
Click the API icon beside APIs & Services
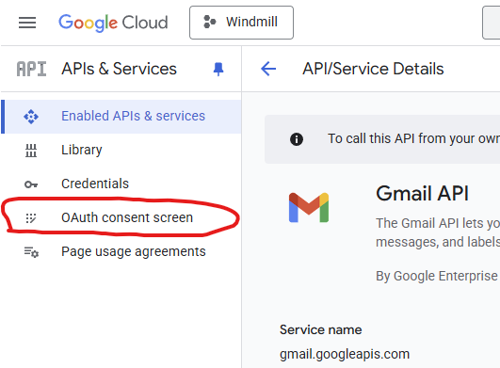click(31, 69)
